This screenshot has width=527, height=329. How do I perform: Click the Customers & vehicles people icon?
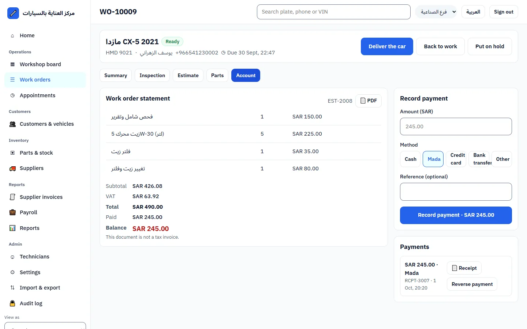point(12,124)
